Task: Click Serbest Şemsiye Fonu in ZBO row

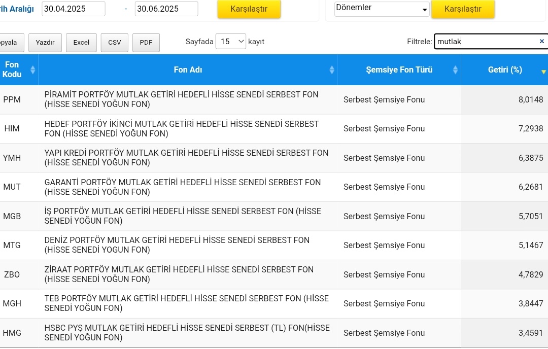Action: click(x=384, y=274)
